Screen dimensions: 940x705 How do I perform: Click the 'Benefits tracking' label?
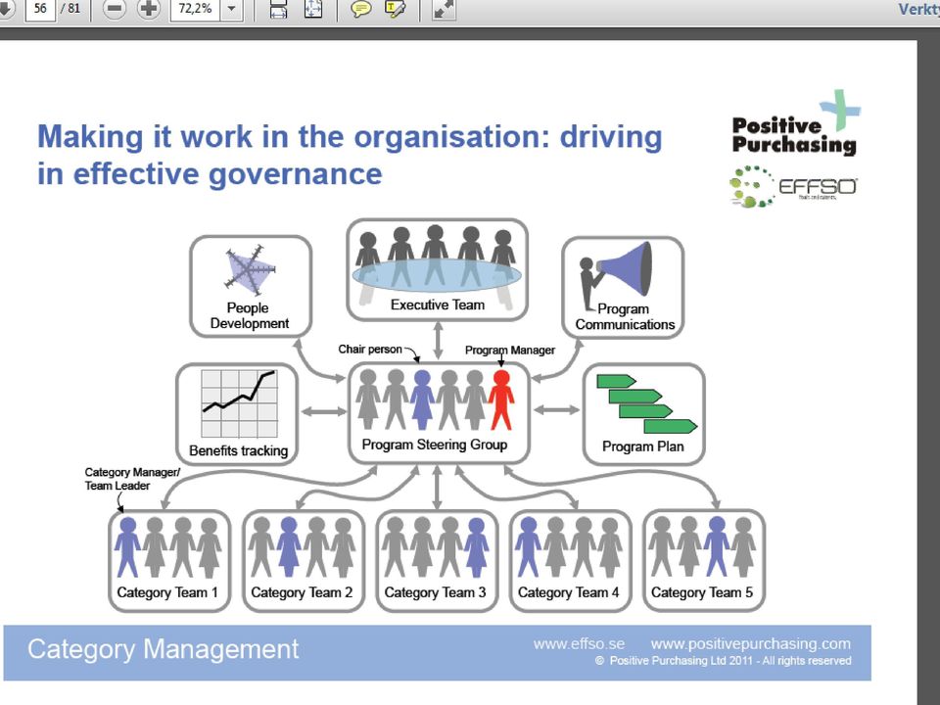point(239,450)
